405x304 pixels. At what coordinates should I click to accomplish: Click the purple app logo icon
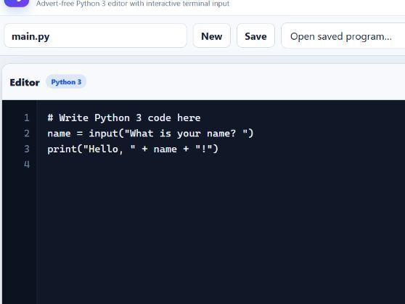click(x=17, y=3)
